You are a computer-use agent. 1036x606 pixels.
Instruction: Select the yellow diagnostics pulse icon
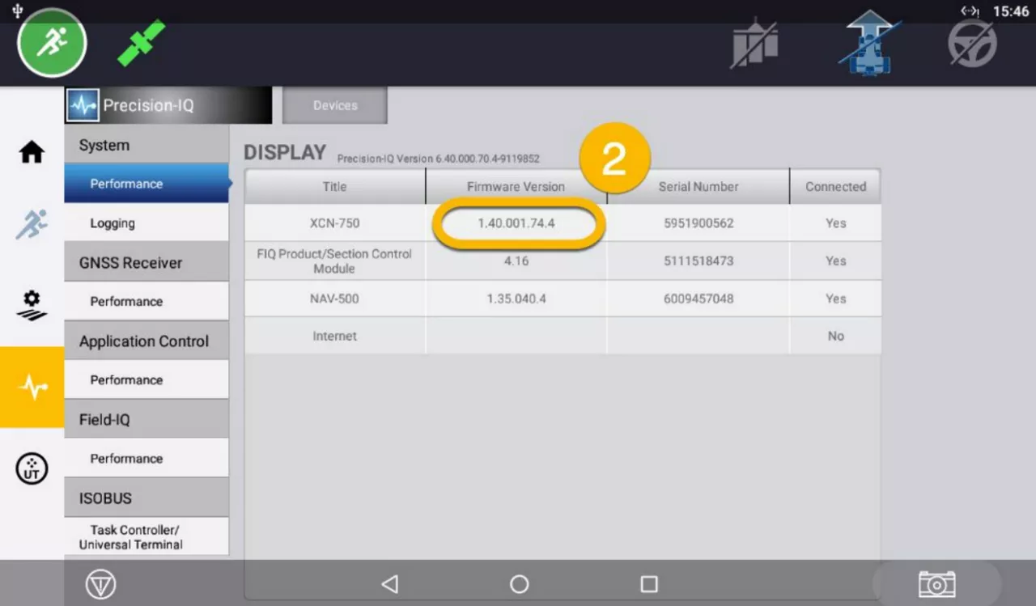[32, 388]
